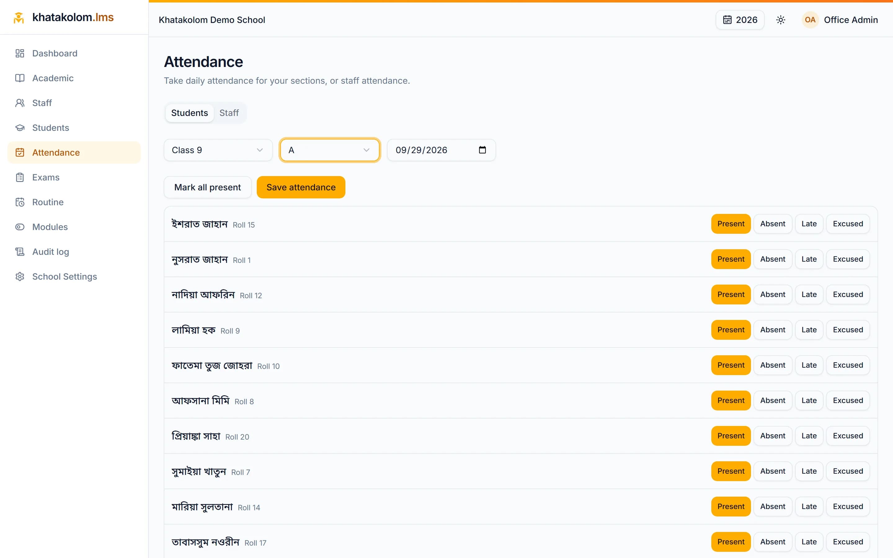This screenshot has width=893, height=558.
Task: Click the Exams clipboard icon
Action: pos(20,178)
